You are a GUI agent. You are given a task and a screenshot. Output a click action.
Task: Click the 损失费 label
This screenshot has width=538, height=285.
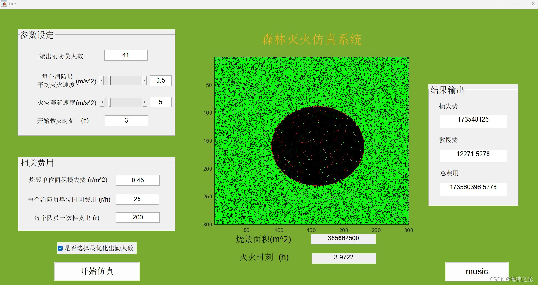448,106
